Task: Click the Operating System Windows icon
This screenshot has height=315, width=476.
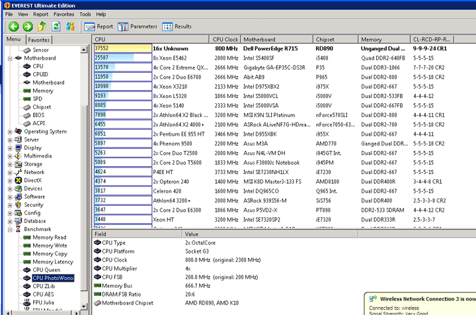Action: (x=19, y=131)
